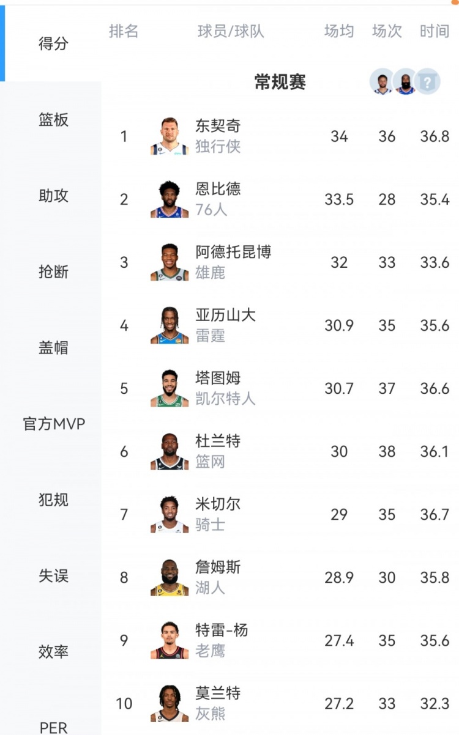Screen dimensions: 459x735
Task: Open 官方MVP ranking tab
Action: pyautogui.click(x=53, y=424)
